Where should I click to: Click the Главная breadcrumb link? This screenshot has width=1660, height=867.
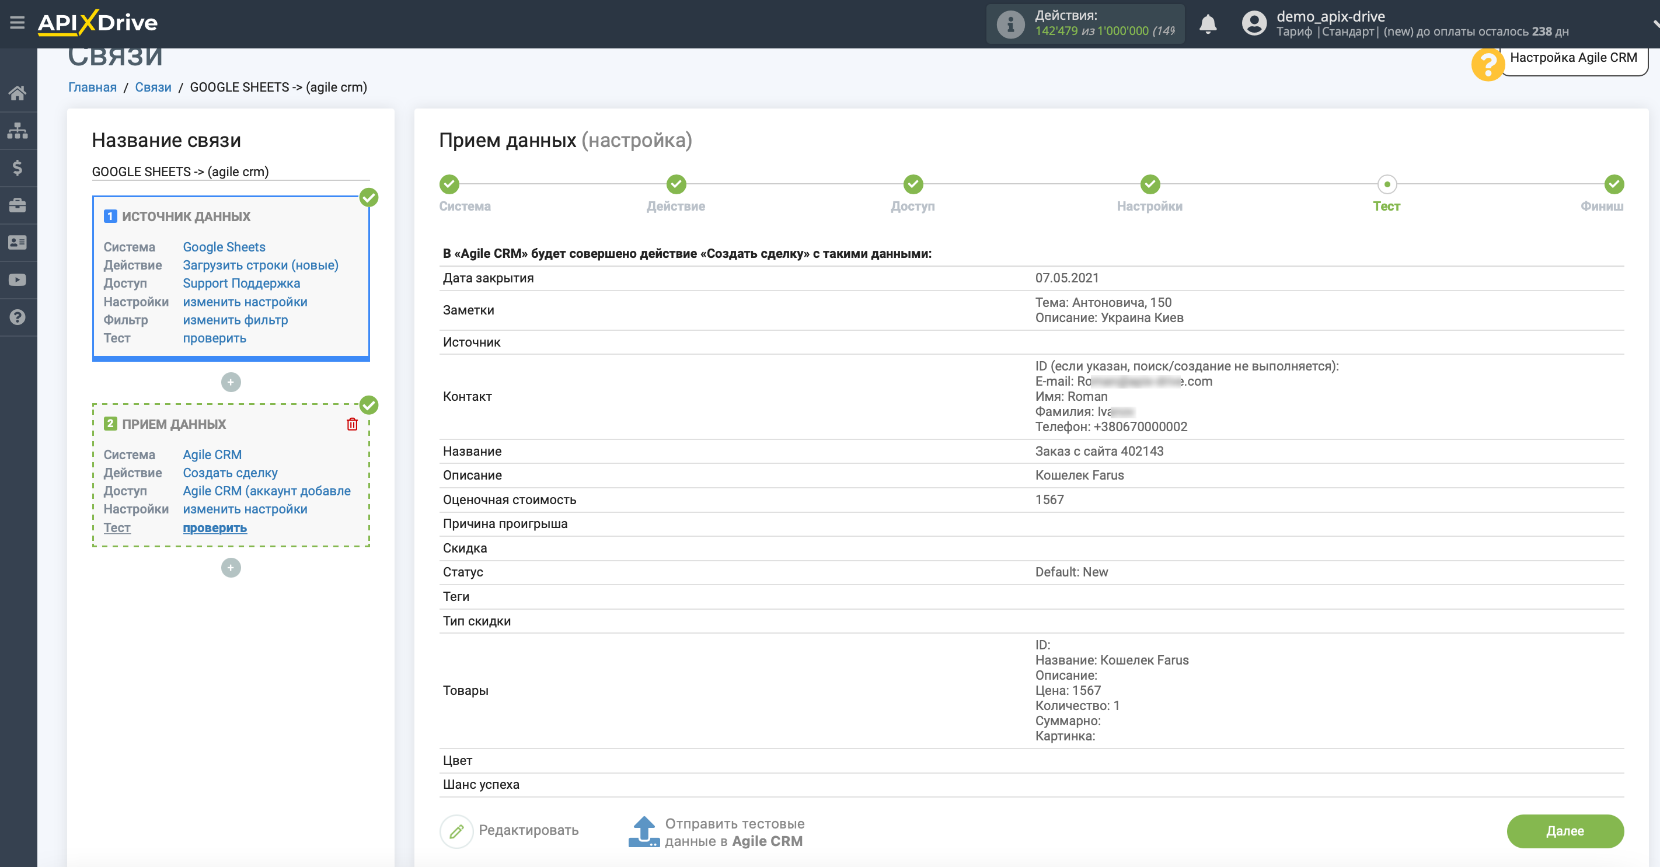pos(92,88)
